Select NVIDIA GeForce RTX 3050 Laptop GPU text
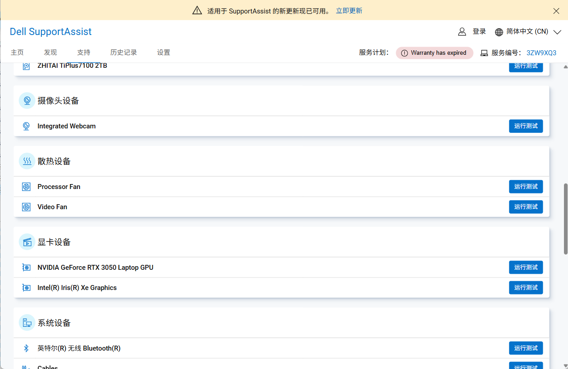 pos(95,268)
